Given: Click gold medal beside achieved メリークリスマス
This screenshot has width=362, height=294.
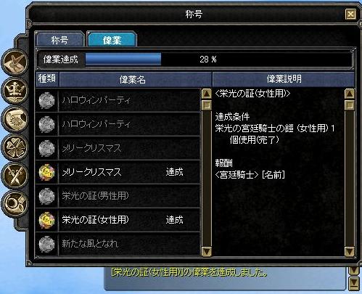Looking at the screenshot, I should click(46, 172).
